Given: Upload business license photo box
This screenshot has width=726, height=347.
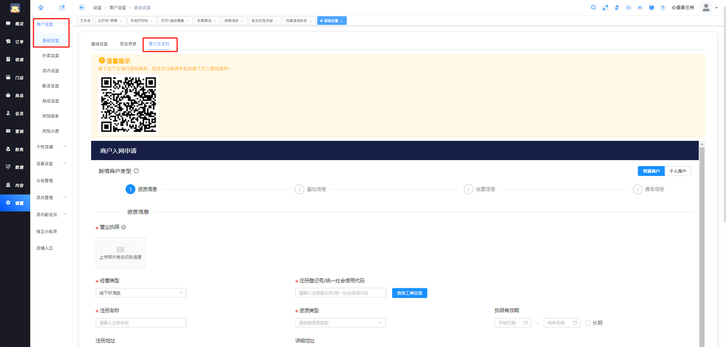Looking at the screenshot, I should coord(120,253).
